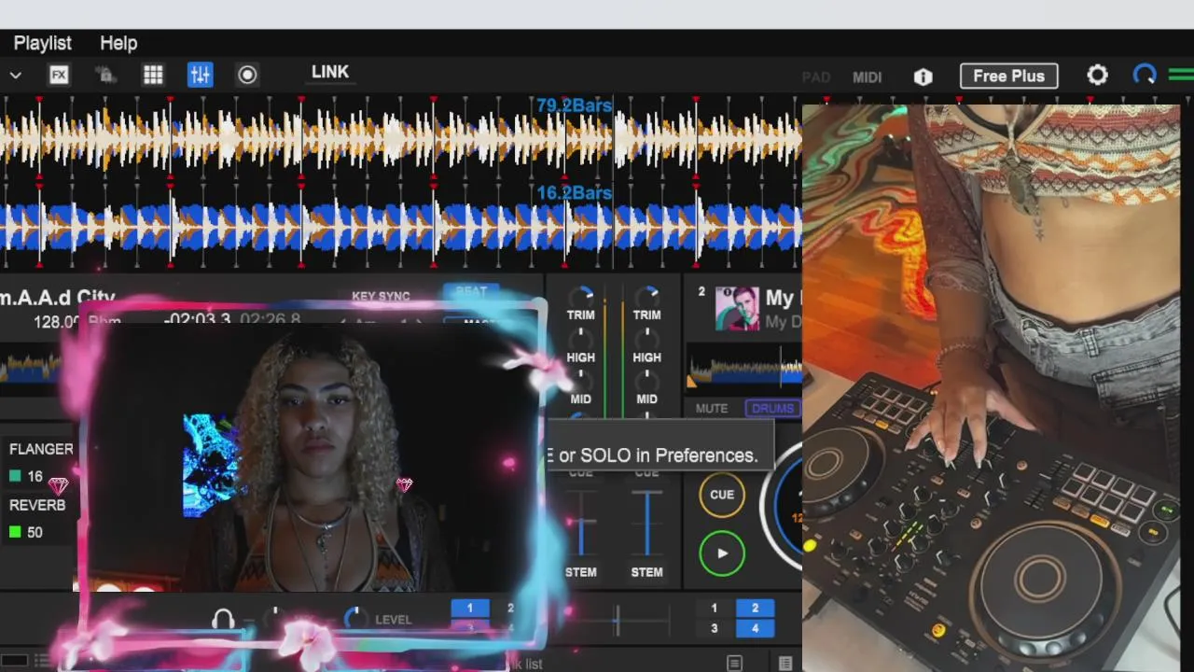
Task: Click deck 2 overview waveform
Action: tap(744, 367)
